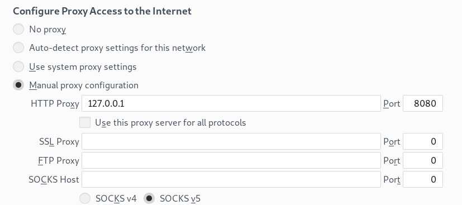This screenshot has height=205, width=462.
Task: Focus the SOCKS Host address field
Action: pyautogui.click(x=231, y=179)
